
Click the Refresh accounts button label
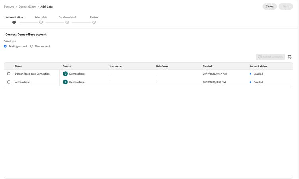pos(273,57)
